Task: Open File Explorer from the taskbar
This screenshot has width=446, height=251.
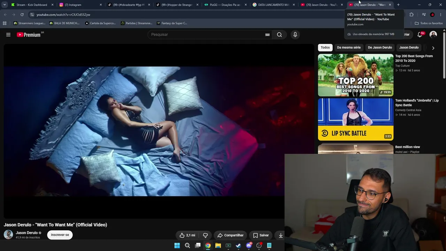Action: (x=218, y=245)
